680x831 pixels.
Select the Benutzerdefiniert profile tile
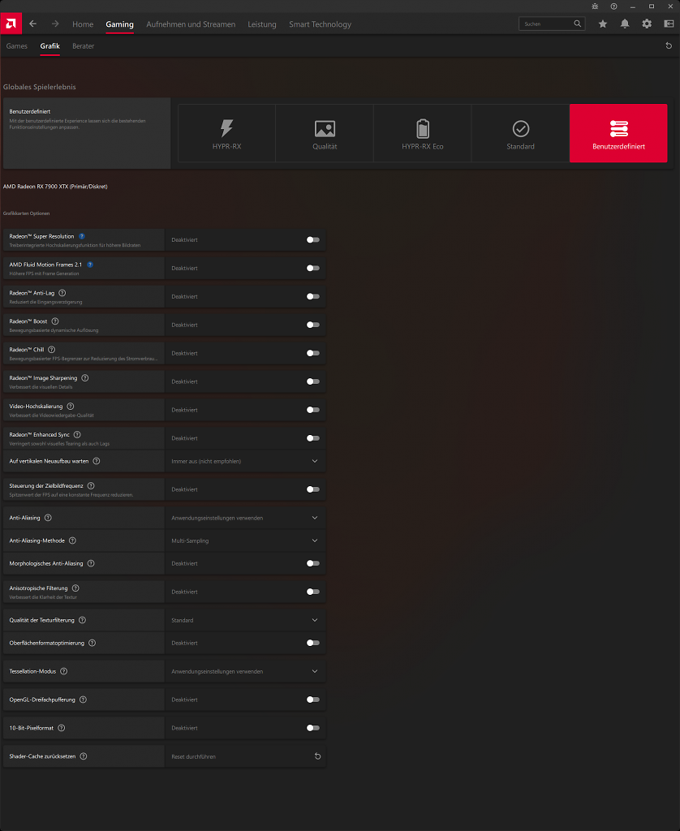pos(618,133)
